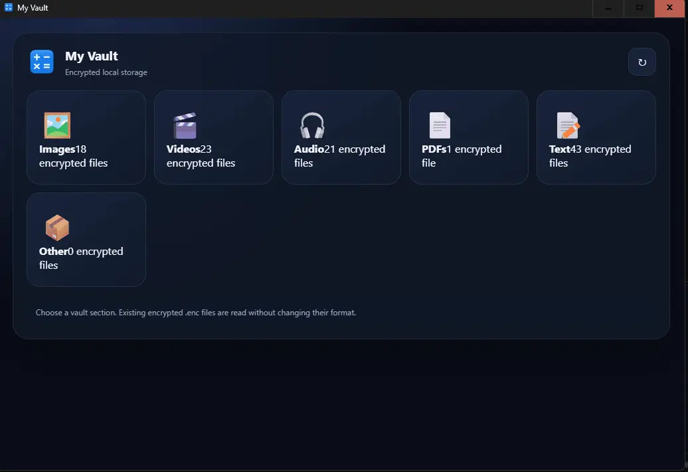This screenshot has height=472, width=688.
Task: Maximize the My Vault window
Action: point(640,9)
